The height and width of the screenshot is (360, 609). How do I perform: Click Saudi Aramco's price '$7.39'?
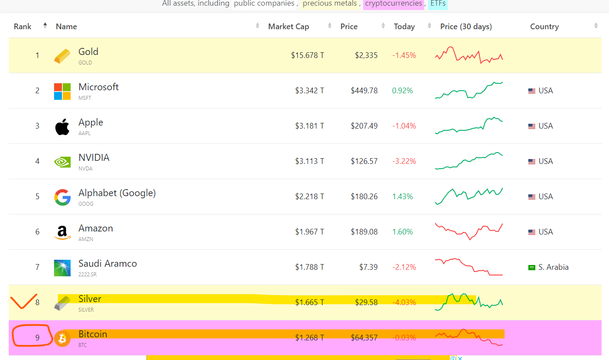[368, 267]
